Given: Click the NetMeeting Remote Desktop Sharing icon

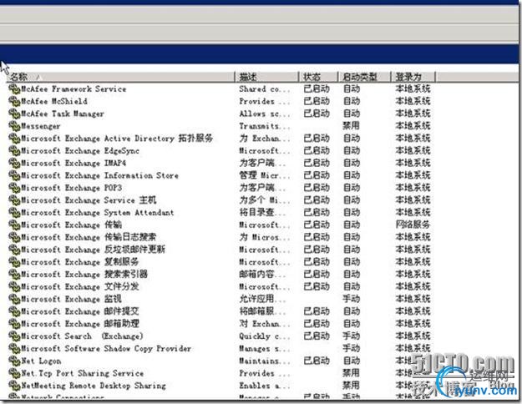Looking at the screenshot, I should [14, 386].
